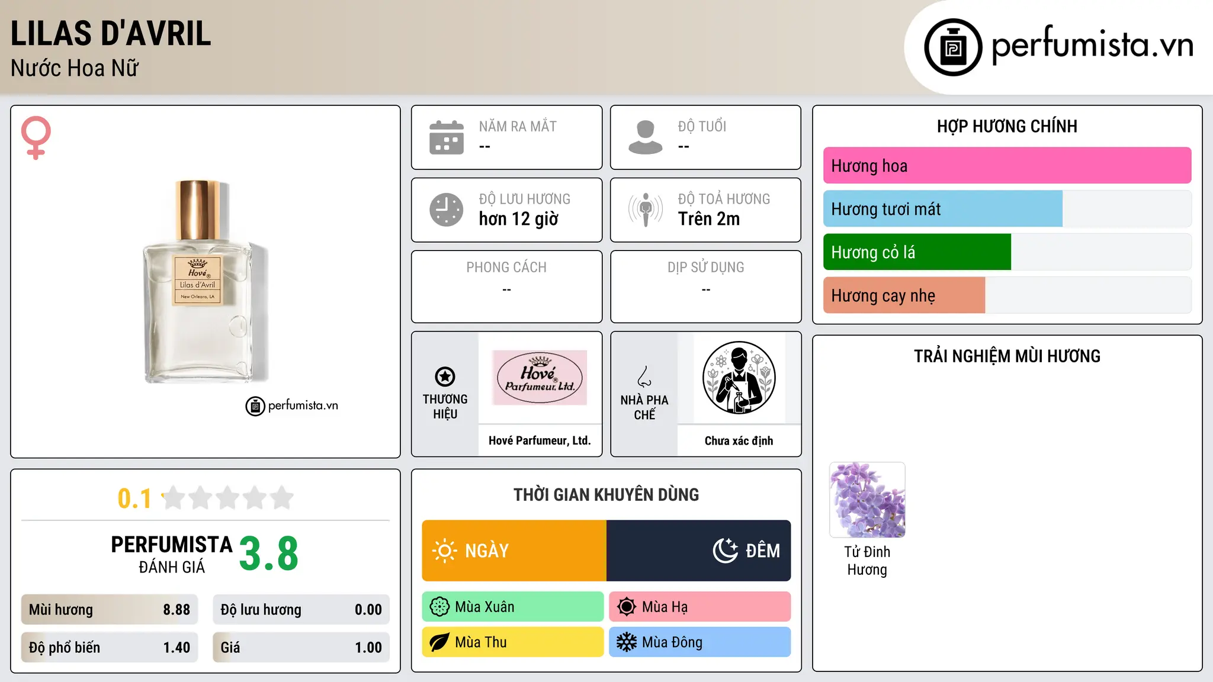Click the ĐỘ TUỔI label
The height and width of the screenshot is (682, 1213).
click(x=702, y=127)
